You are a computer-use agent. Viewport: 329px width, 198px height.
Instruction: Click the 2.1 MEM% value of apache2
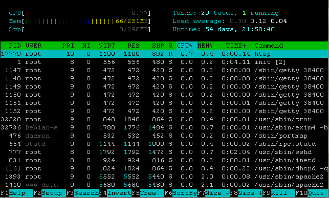click(207, 185)
